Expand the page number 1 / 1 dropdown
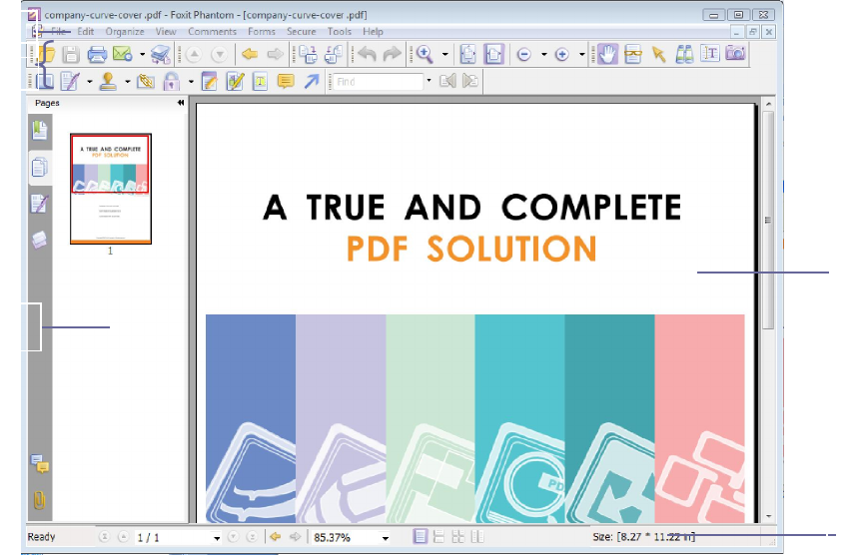This screenshot has height=559, width=864. [217, 538]
